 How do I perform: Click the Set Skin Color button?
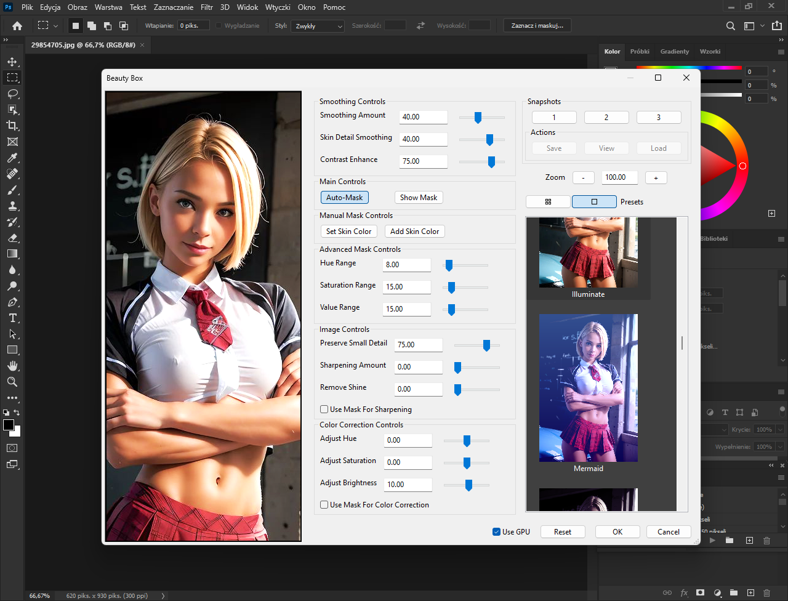tap(349, 232)
